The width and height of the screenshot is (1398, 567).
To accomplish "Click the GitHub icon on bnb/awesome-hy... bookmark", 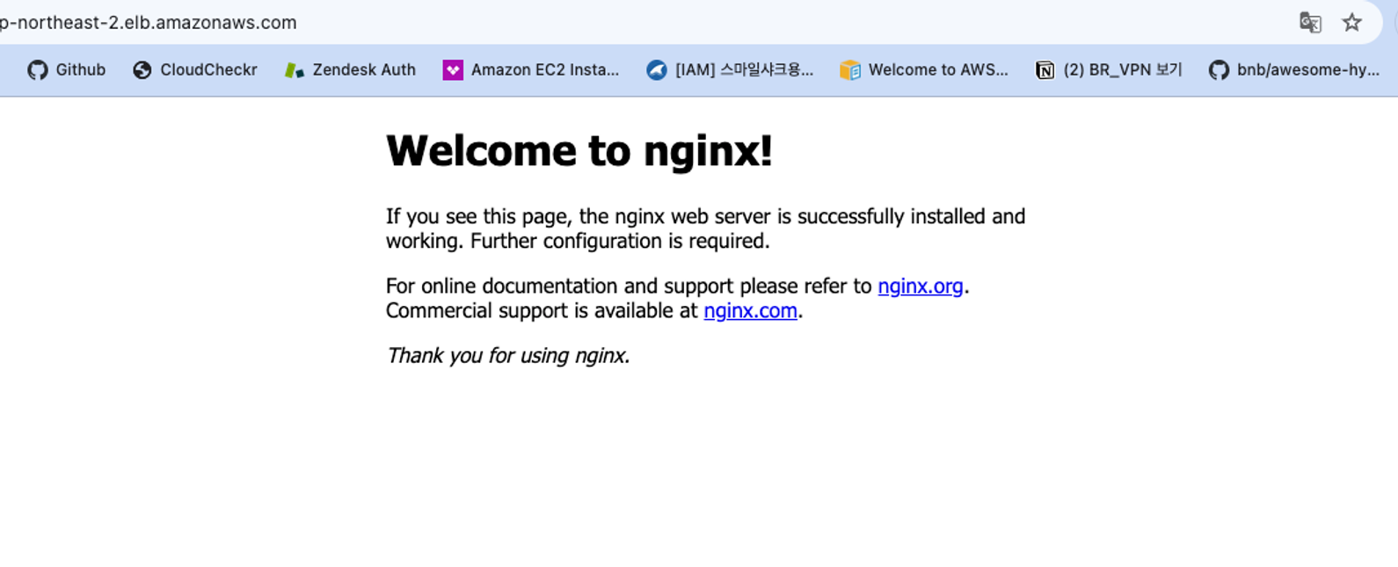I will point(1219,70).
